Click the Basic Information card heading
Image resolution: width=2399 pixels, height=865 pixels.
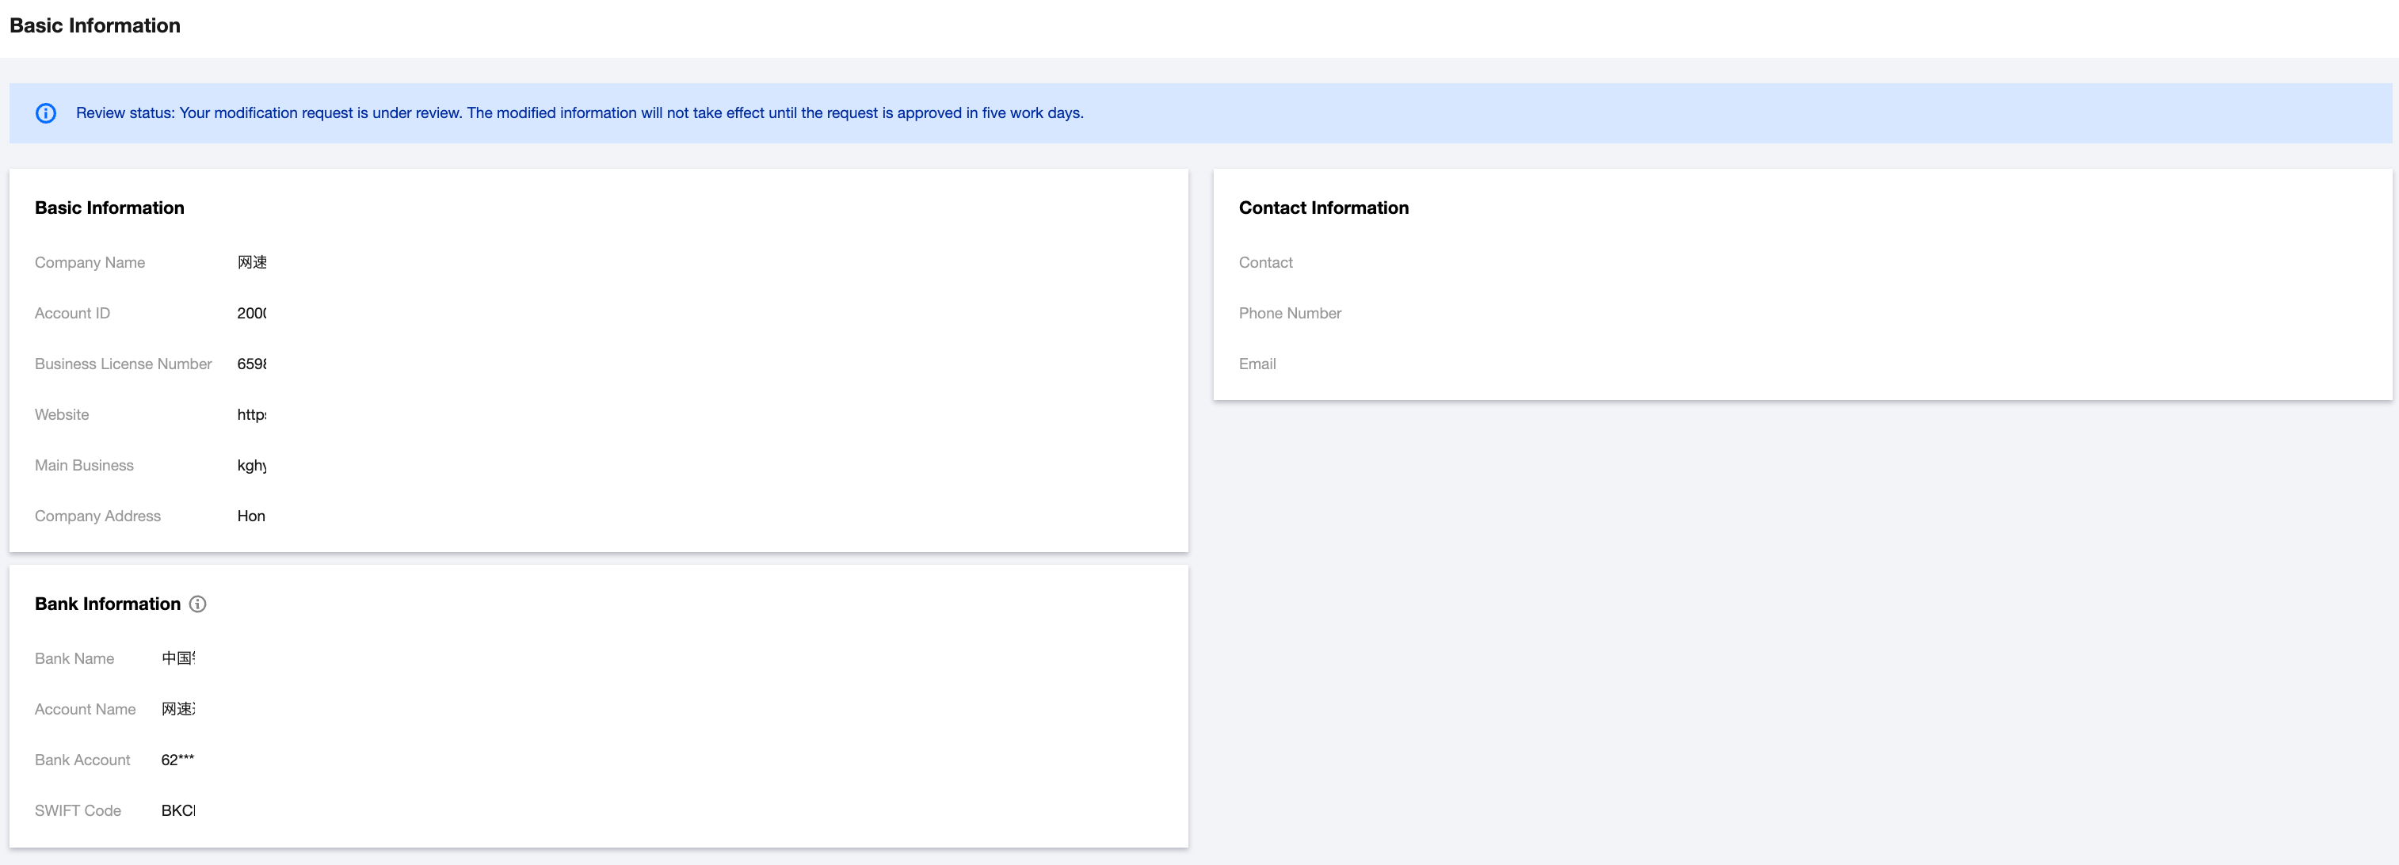tap(109, 208)
